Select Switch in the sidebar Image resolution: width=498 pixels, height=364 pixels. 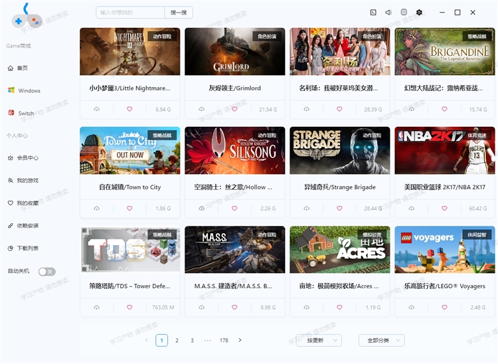point(21,113)
